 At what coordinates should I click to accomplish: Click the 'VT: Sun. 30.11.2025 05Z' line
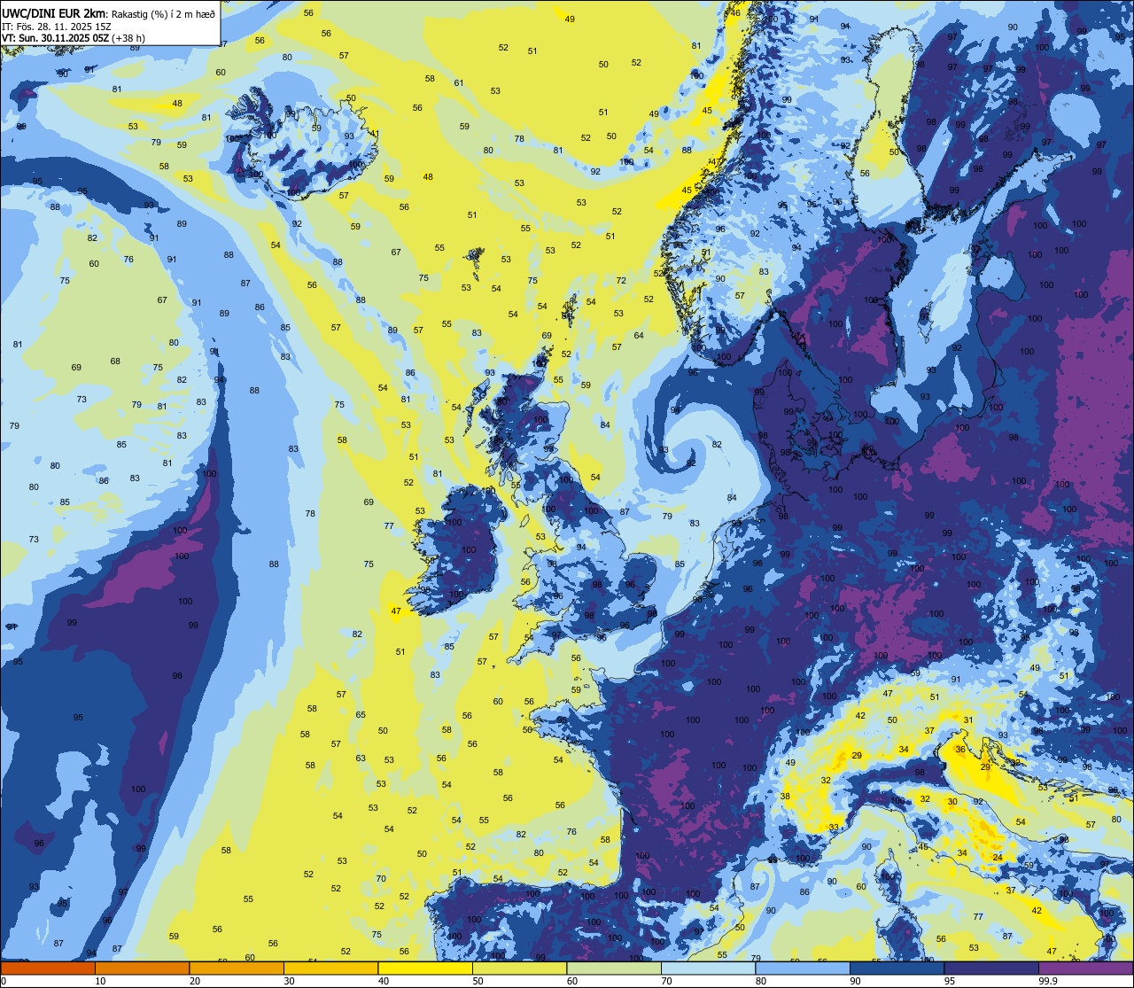click(x=56, y=38)
